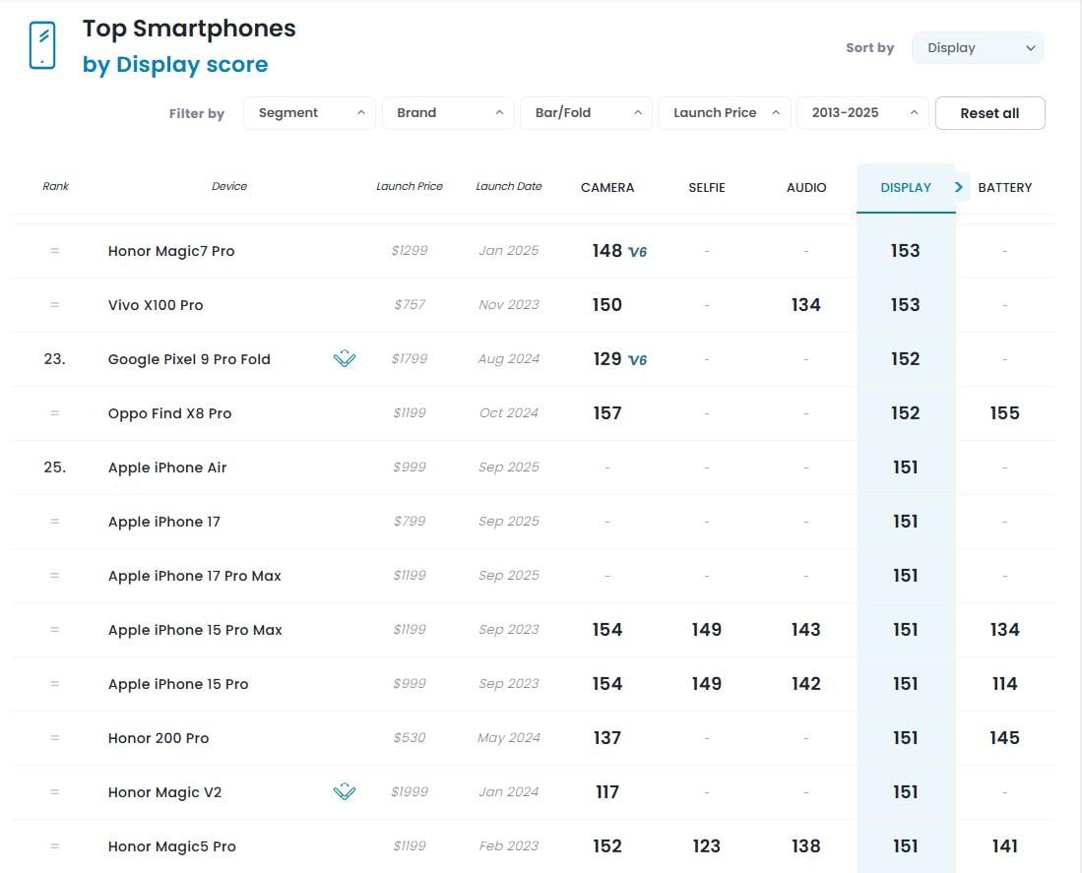Click the V6 badge on Honor Magic7 Pro's camera score
Viewport: 1082px width, 873px height.
(638, 252)
